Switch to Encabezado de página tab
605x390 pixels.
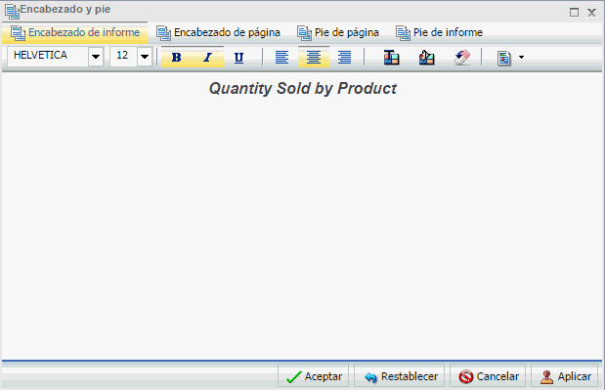pos(218,33)
